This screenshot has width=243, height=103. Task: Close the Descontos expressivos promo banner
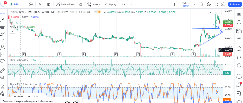tap(78, 101)
